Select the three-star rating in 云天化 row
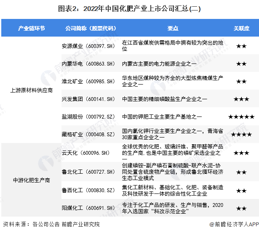 241,152
